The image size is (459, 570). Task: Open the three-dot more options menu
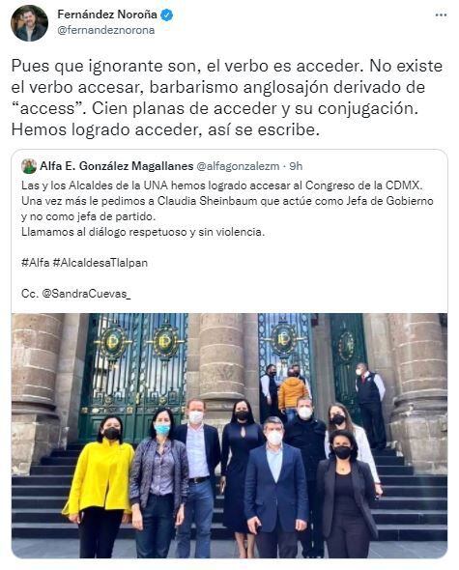[x=441, y=15]
